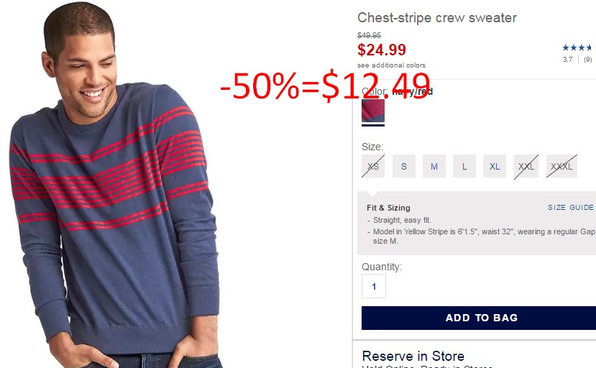Click see additional colors link
Screen dimensions: 596x368
[391, 65]
